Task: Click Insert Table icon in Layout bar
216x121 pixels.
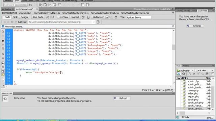Action: [60, 5]
